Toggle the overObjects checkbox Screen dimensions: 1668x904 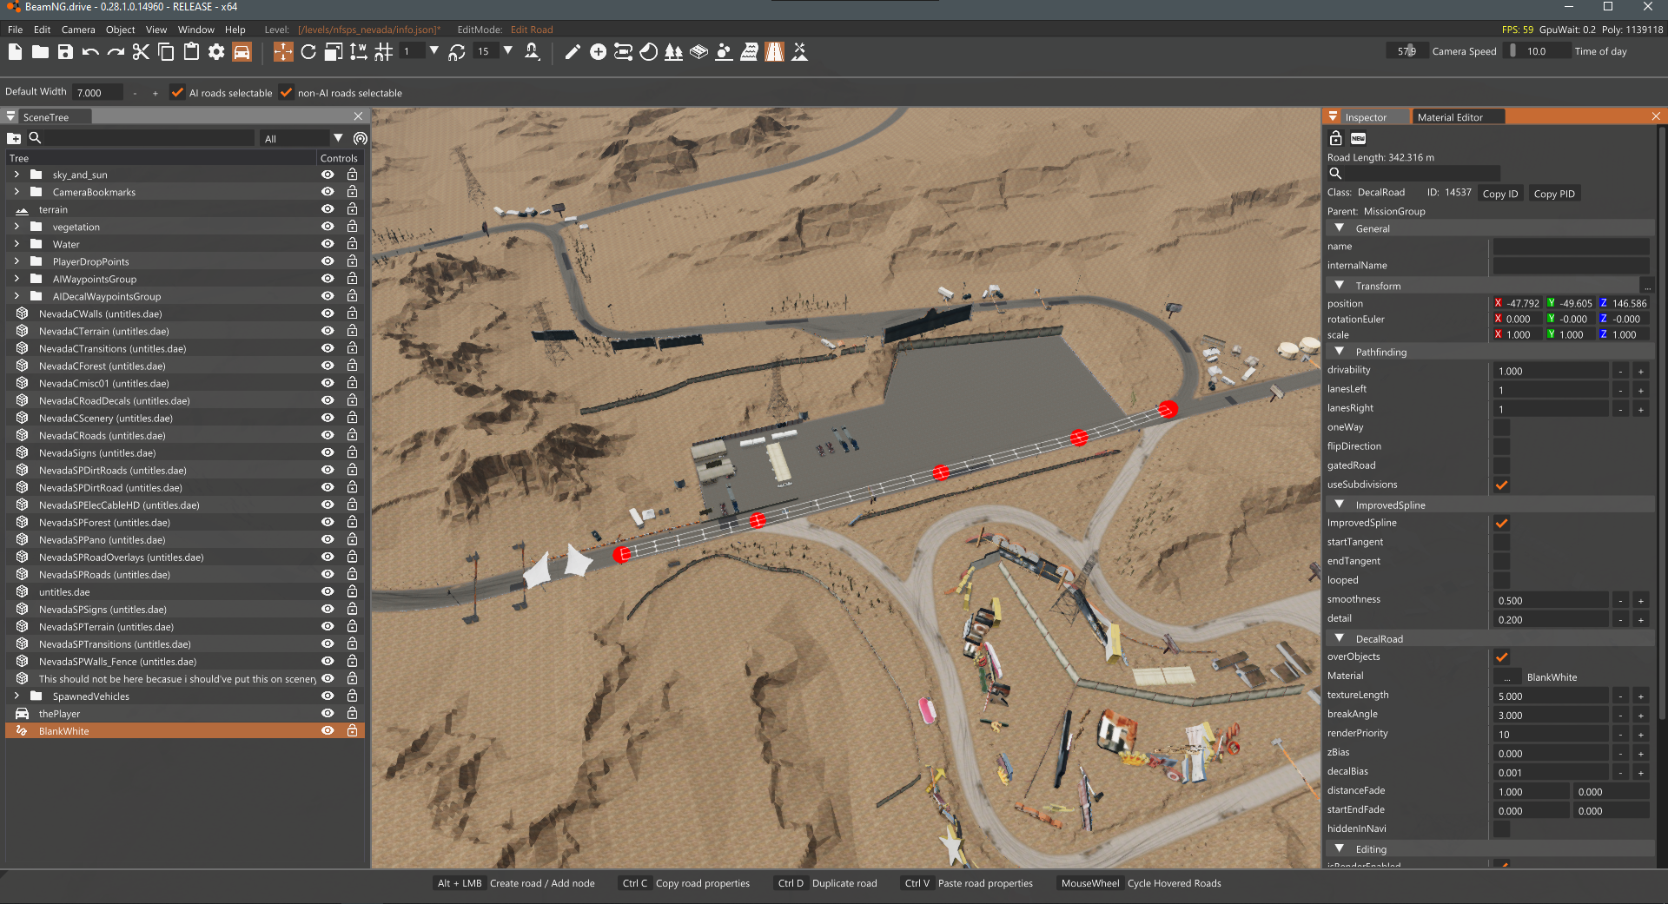(1501, 657)
